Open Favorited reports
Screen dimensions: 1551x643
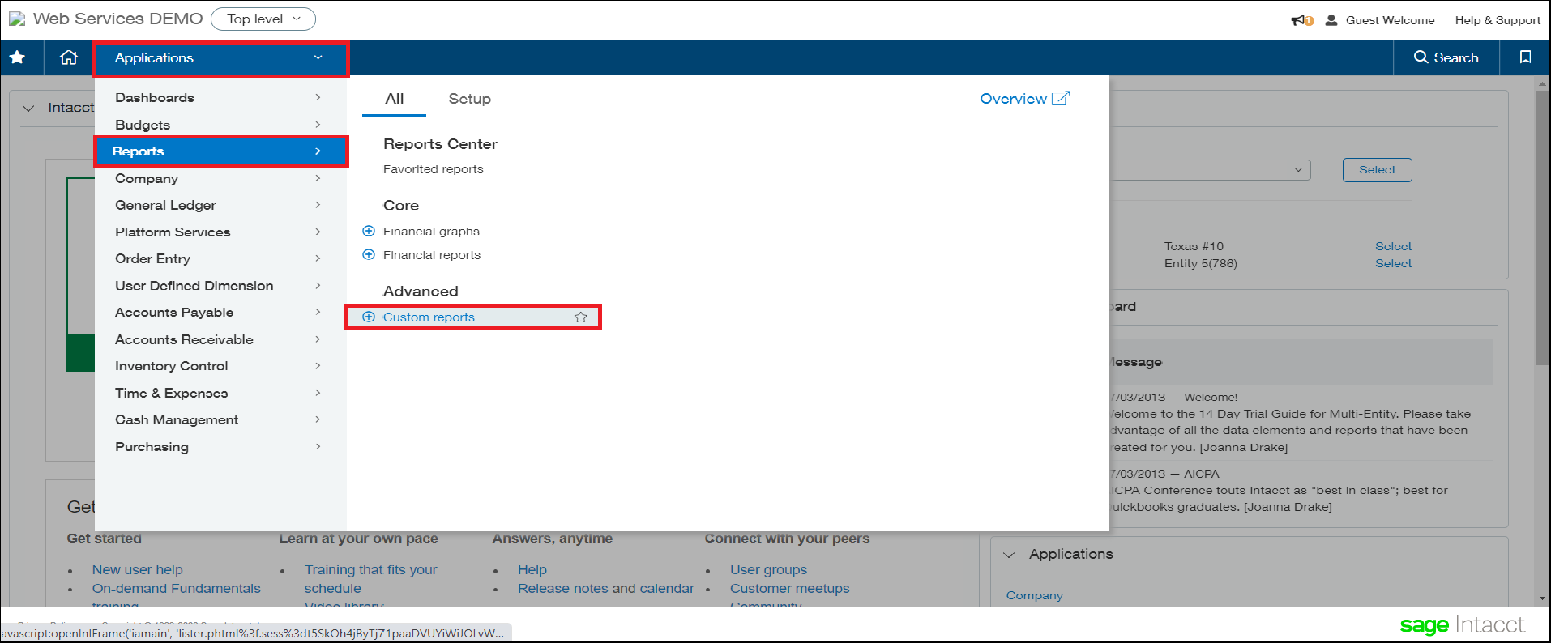[434, 169]
